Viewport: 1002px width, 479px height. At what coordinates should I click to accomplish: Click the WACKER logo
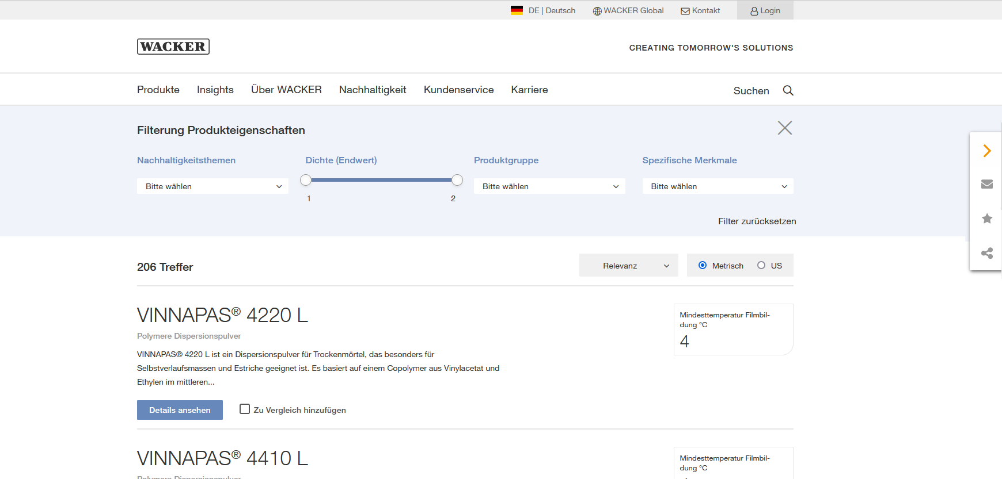[173, 47]
